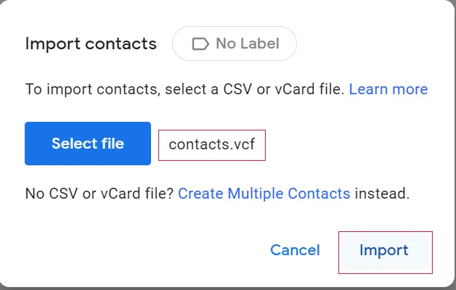Click the word "contacts" in the dialog title

pyautogui.click(x=124, y=43)
